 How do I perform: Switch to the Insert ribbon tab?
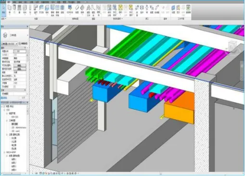(x=26, y=2)
